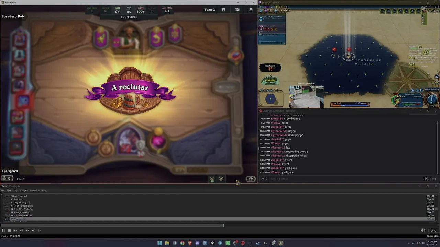The height and width of the screenshot is (247, 440).
Task: Open the All chat filter dropdown
Action: [x=264, y=179]
